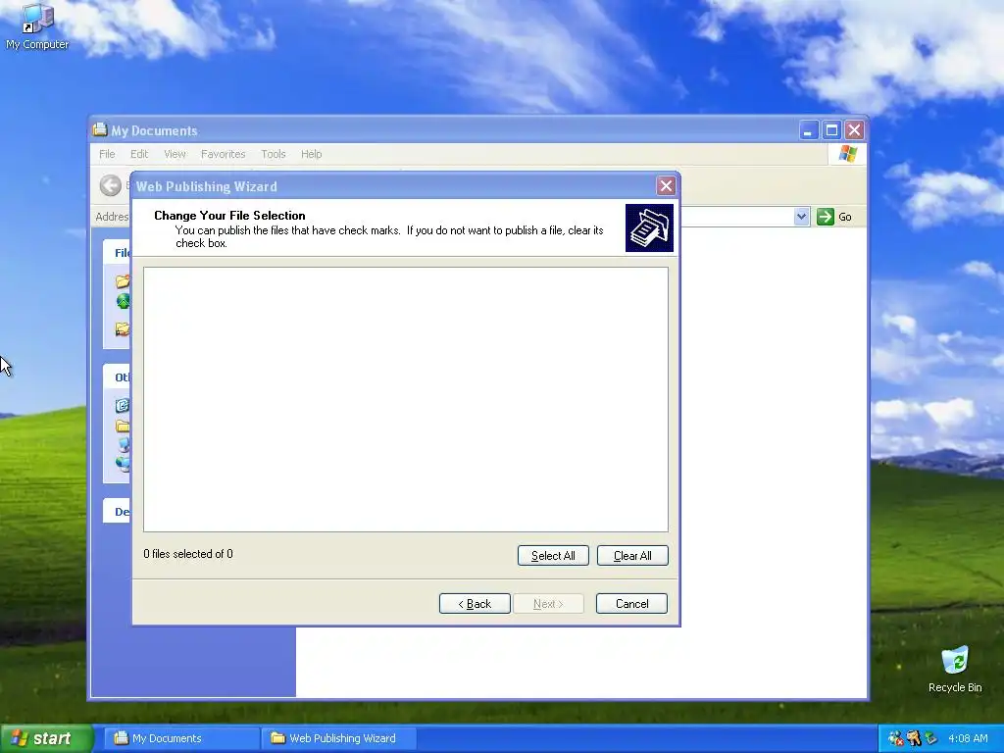Image resolution: width=1004 pixels, height=753 pixels.
Task: Click the Safely Remove Hardware tray icon
Action: click(x=930, y=738)
